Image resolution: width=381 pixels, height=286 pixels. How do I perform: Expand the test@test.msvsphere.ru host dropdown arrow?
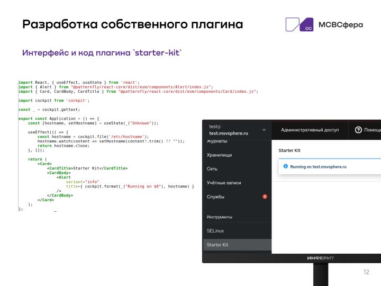point(264,130)
